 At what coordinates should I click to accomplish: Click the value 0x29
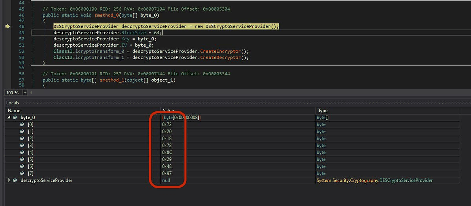pos(167,159)
